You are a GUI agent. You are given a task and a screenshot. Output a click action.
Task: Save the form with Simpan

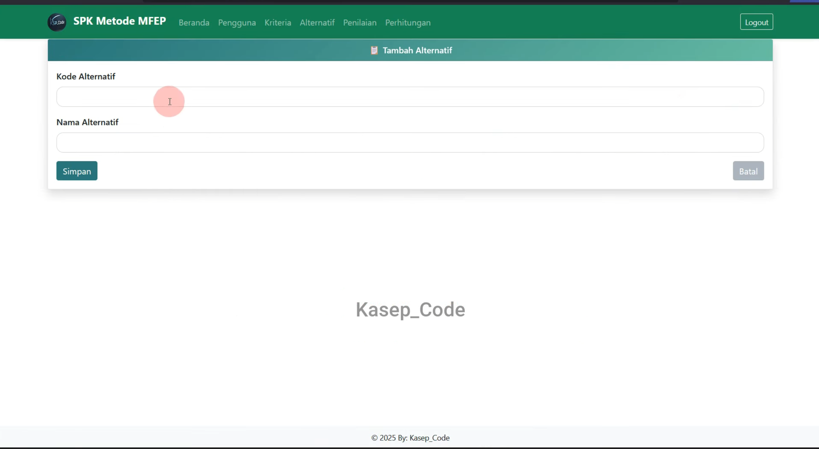pos(77,171)
